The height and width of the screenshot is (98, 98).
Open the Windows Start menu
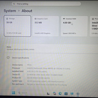point(14,93)
